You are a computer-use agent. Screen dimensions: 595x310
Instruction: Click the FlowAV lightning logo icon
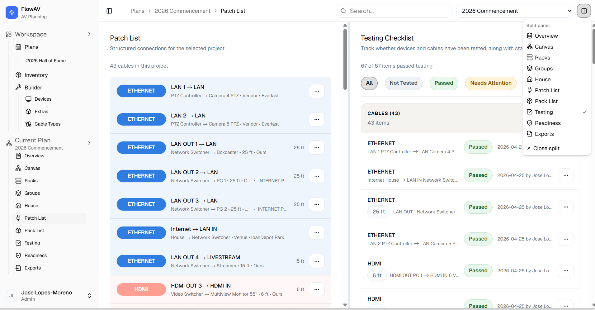[12, 12]
